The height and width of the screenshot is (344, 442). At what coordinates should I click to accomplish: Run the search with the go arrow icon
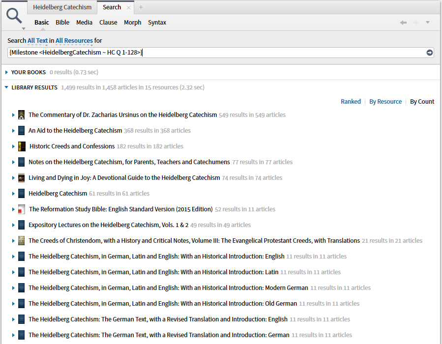pyautogui.click(x=430, y=53)
